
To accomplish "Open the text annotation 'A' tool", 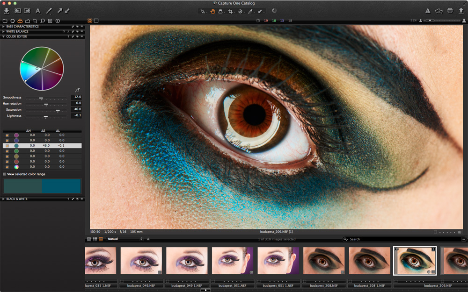I will point(38,11).
